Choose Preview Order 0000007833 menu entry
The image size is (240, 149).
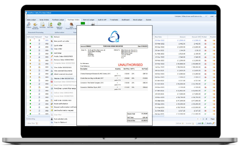pyautogui.click(x=63, y=78)
